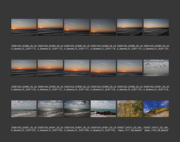This screenshot has height=142, width=180.
Task: Click filename ending 5L8Y1318_
Action: 156,88
